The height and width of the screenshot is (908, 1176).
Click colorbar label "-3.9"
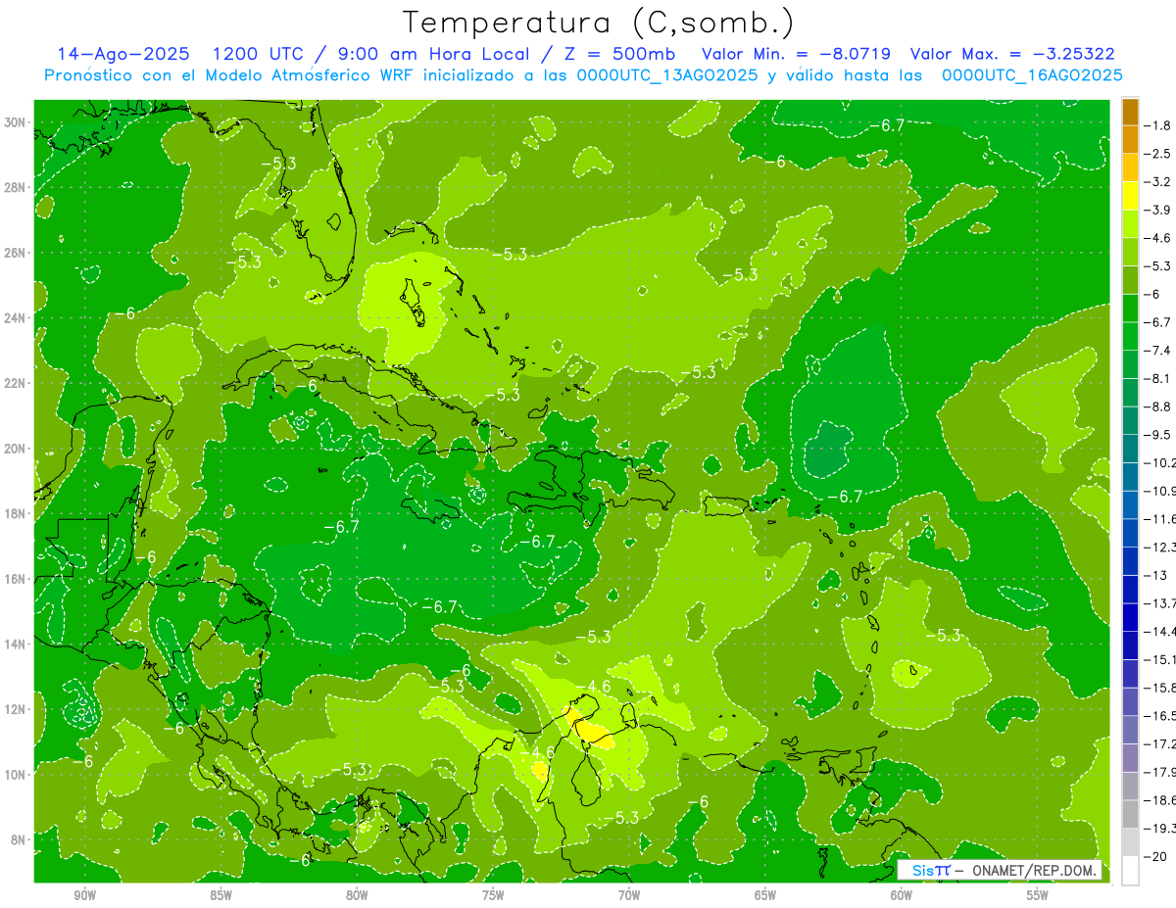coord(1159,210)
